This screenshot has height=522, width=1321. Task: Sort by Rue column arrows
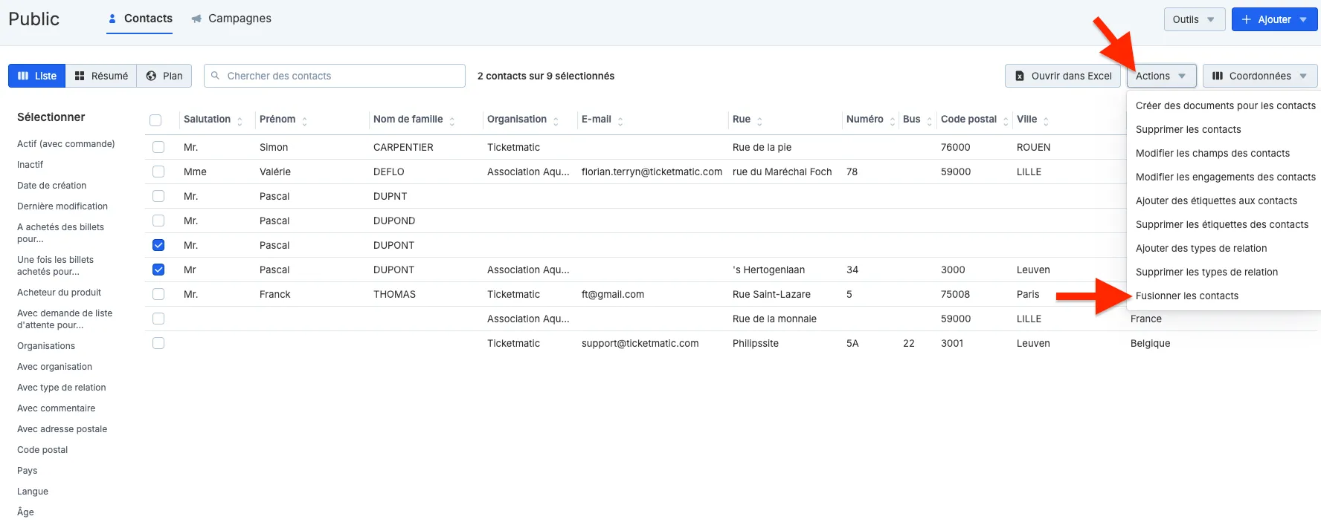759,120
